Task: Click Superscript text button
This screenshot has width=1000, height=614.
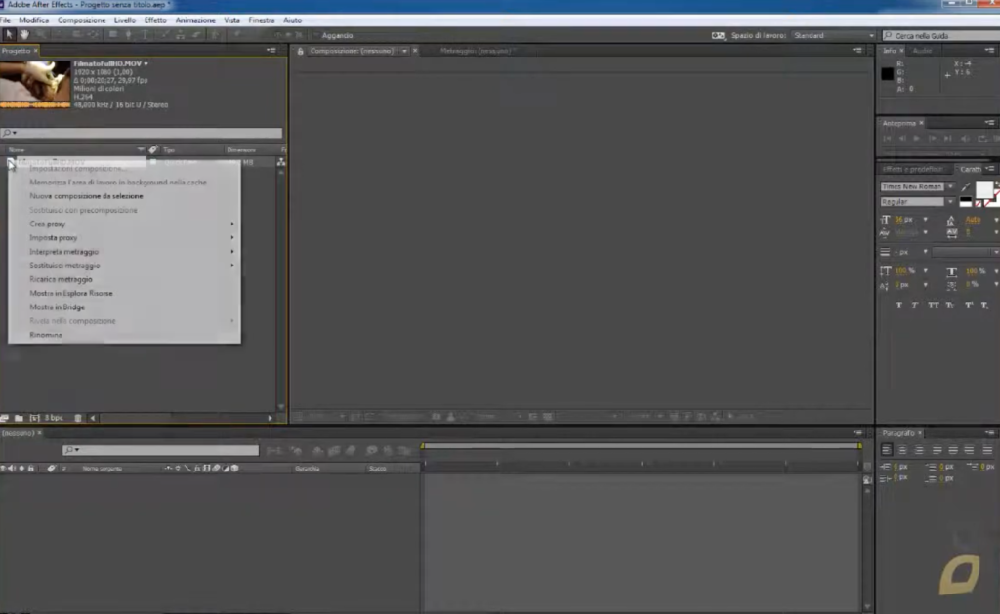Action: pyautogui.click(x=969, y=306)
